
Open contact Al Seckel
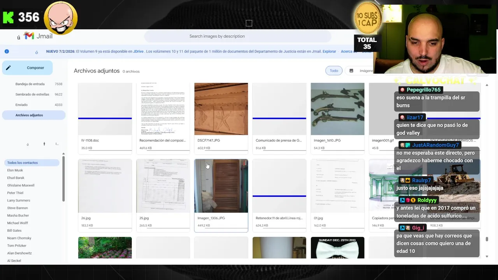click(x=14, y=261)
